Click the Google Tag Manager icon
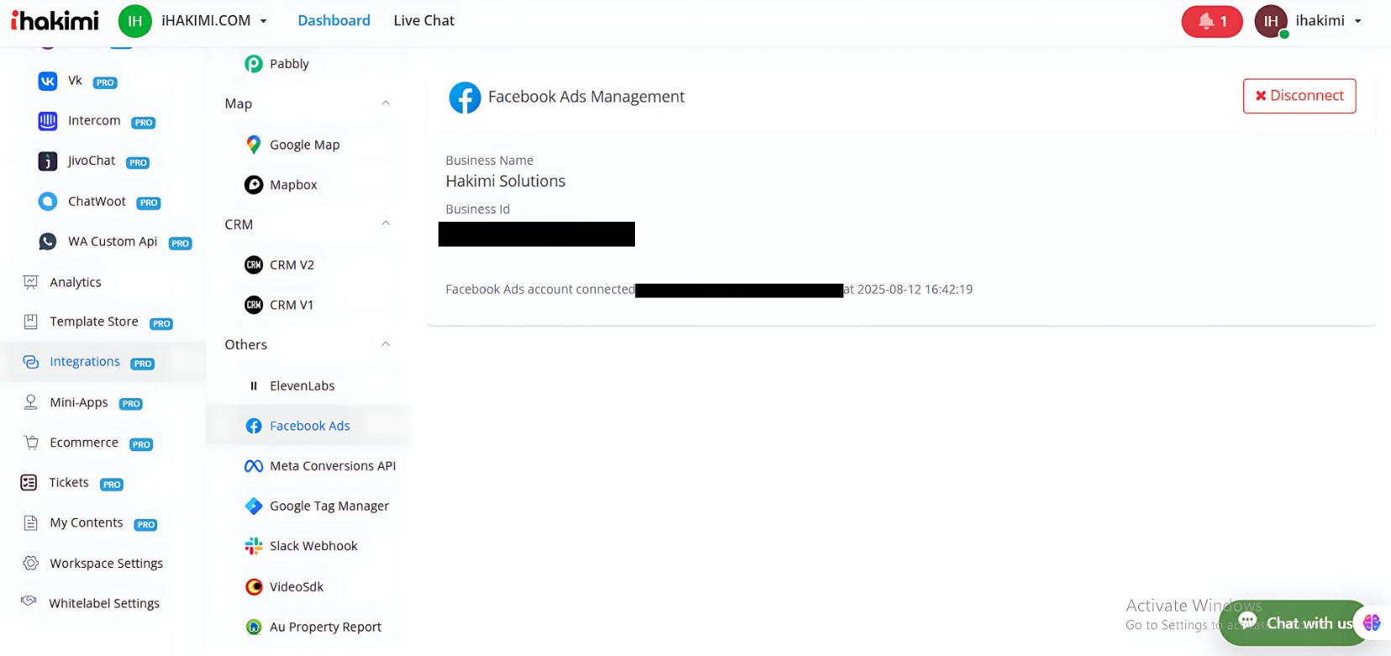The width and height of the screenshot is (1391, 656). 253,506
